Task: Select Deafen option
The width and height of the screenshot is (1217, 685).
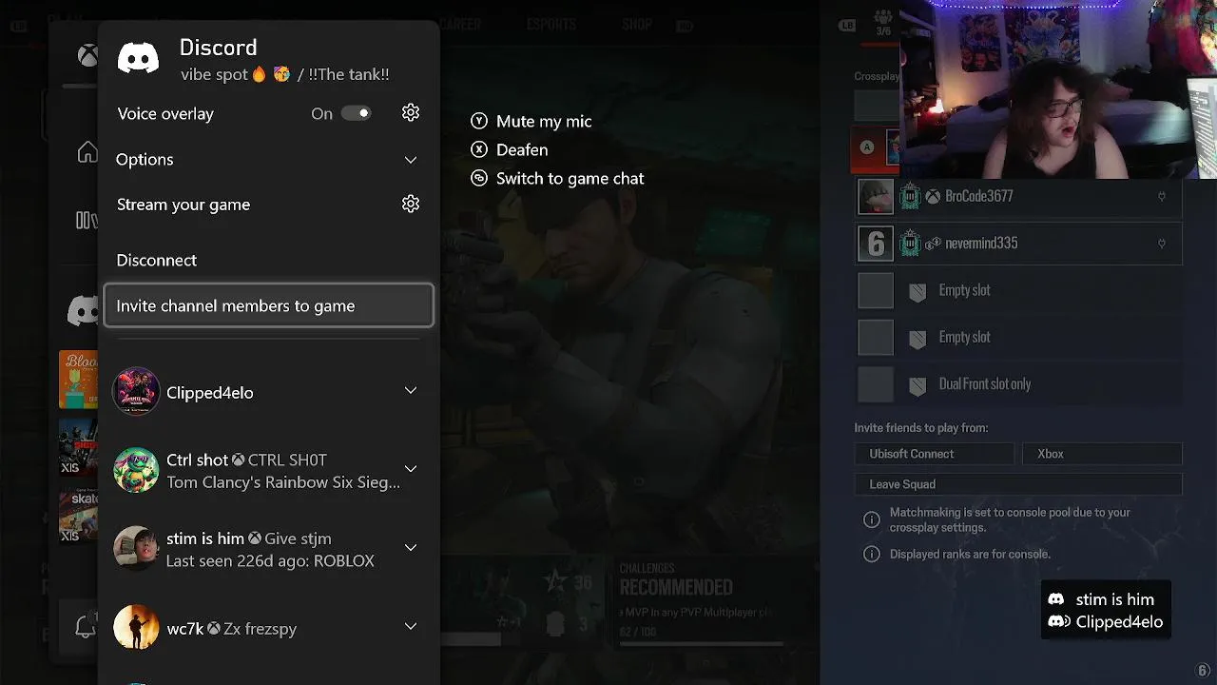Action: coord(522,150)
